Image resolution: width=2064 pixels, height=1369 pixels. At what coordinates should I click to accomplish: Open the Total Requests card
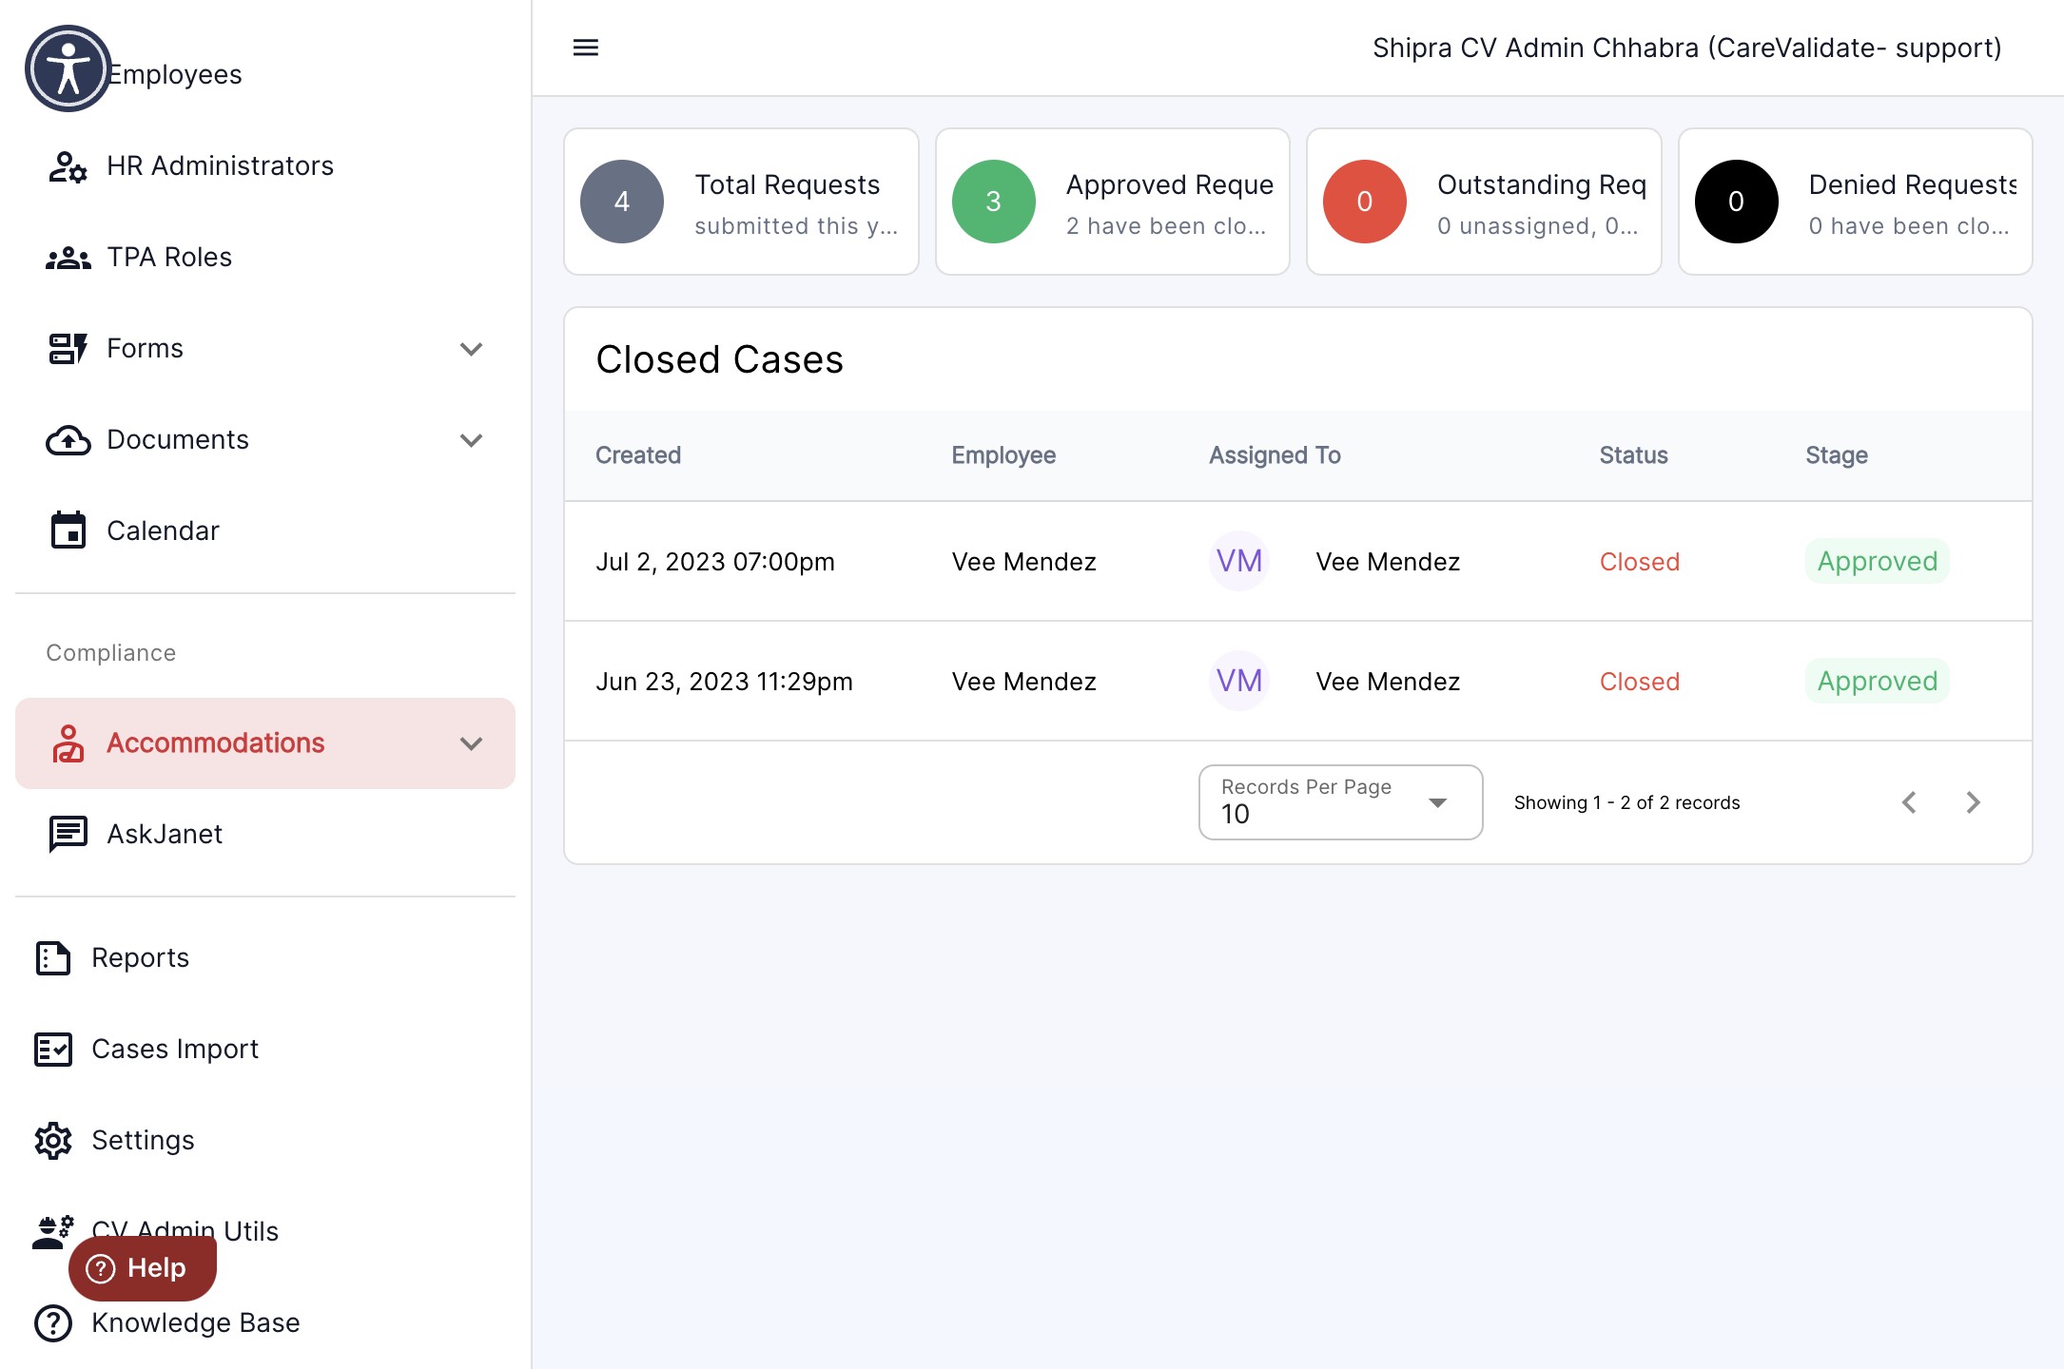pyautogui.click(x=741, y=202)
